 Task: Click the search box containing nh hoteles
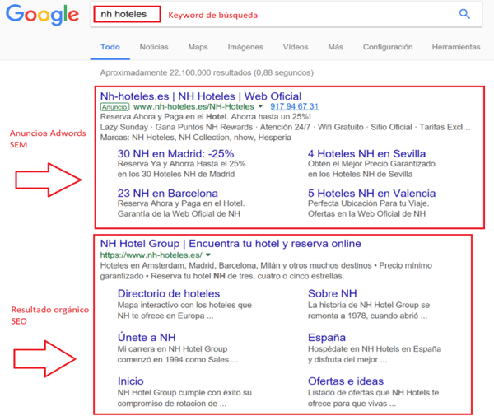pyautogui.click(x=272, y=14)
